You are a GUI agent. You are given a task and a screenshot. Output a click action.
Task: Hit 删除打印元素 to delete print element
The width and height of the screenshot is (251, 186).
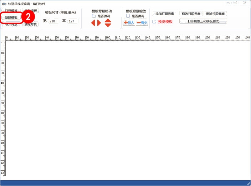pos(216,14)
